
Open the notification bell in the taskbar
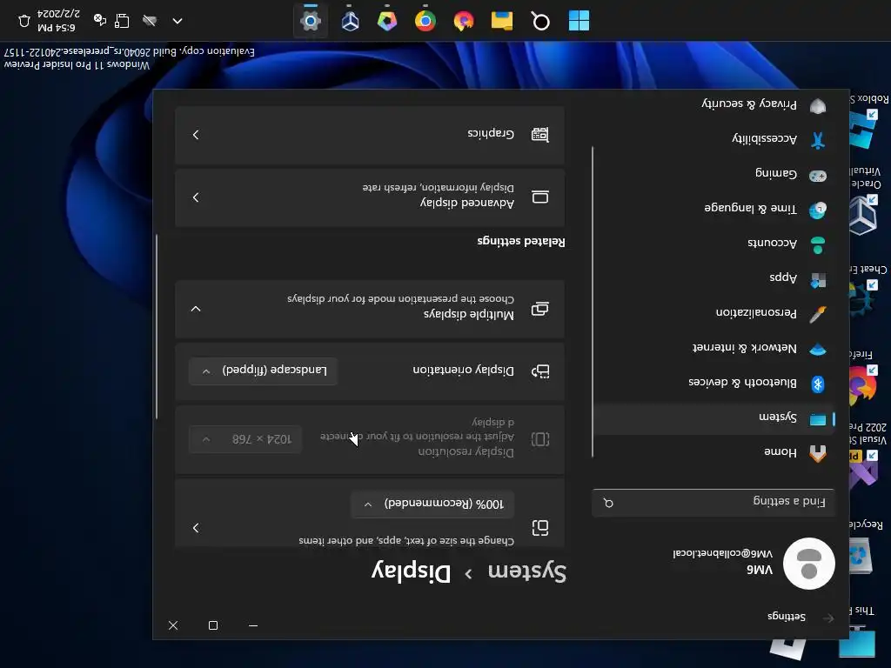(23, 21)
